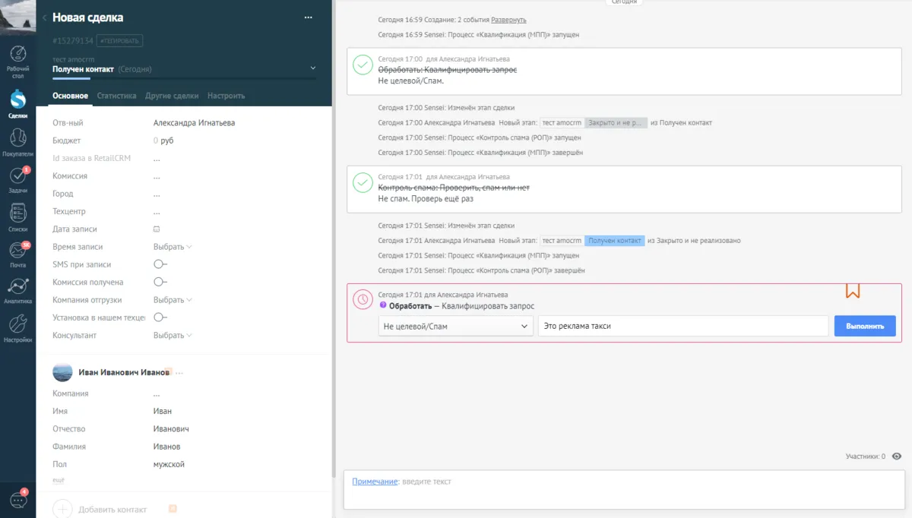Toggle Установка в нашем техцентре switch
The image size is (912, 518).
point(160,317)
